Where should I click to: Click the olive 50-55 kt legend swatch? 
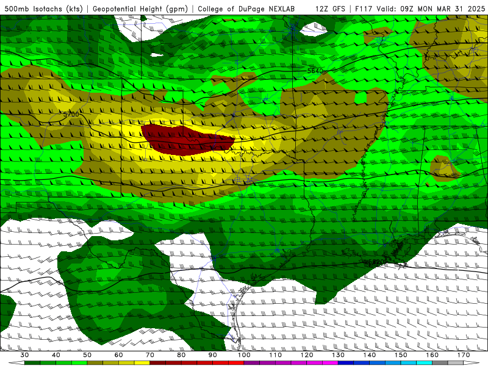(95, 363)
